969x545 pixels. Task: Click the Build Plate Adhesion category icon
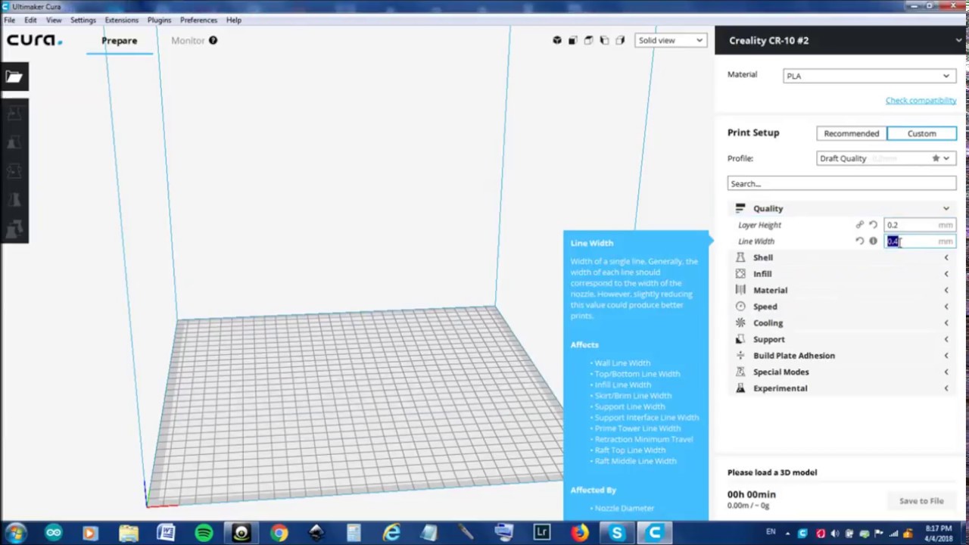(740, 356)
